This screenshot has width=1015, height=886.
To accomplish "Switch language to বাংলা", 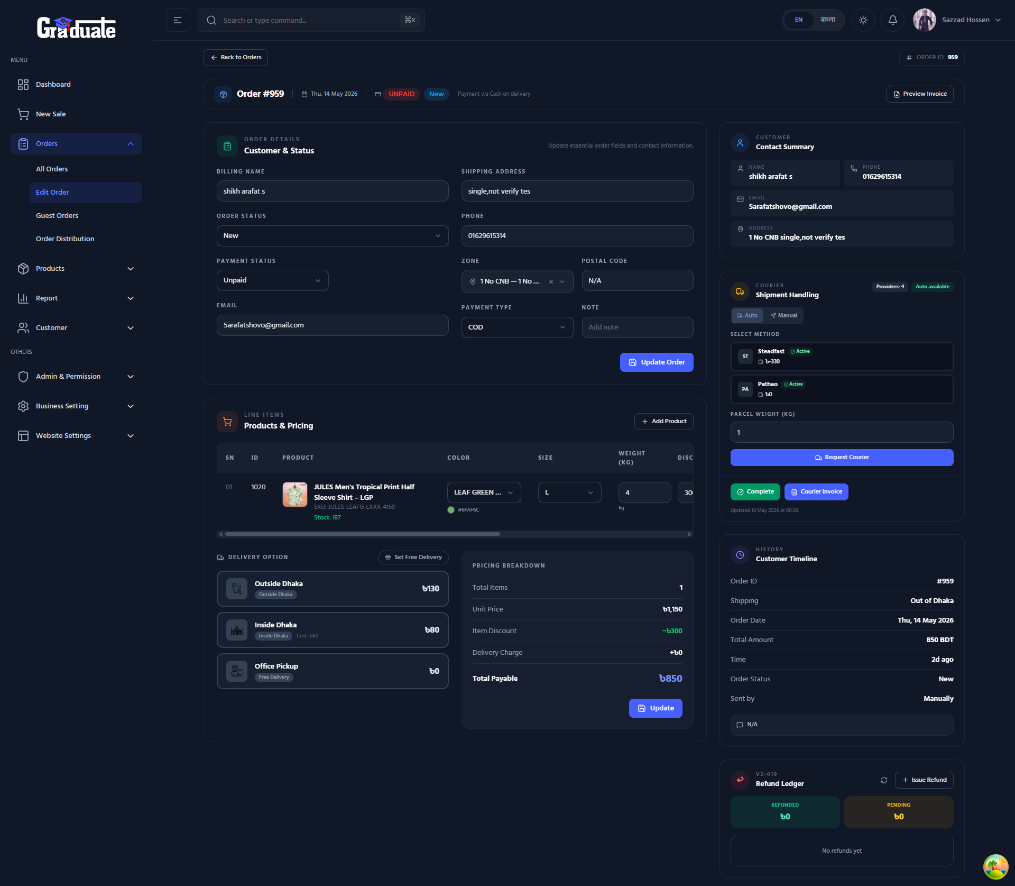I will coord(828,20).
